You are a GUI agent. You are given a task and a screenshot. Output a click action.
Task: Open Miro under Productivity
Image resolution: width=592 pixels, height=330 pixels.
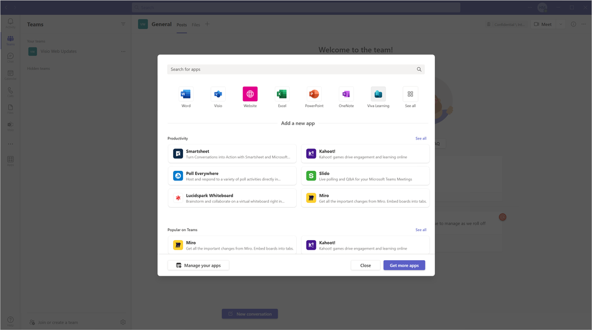click(x=365, y=198)
